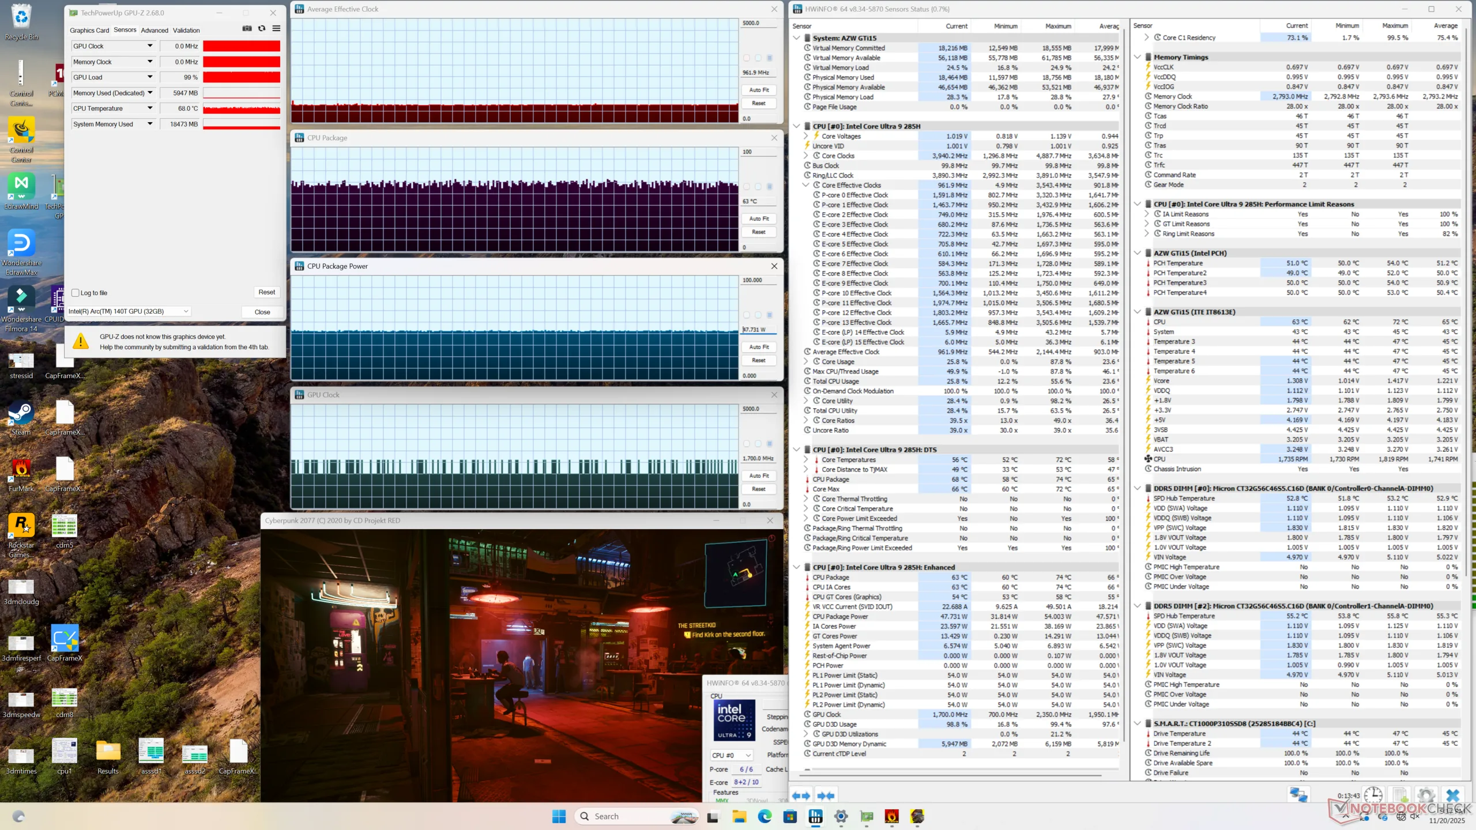The width and height of the screenshot is (1476, 830).
Task: Expand IA Limit Reasons entry
Action: coord(1147,214)
